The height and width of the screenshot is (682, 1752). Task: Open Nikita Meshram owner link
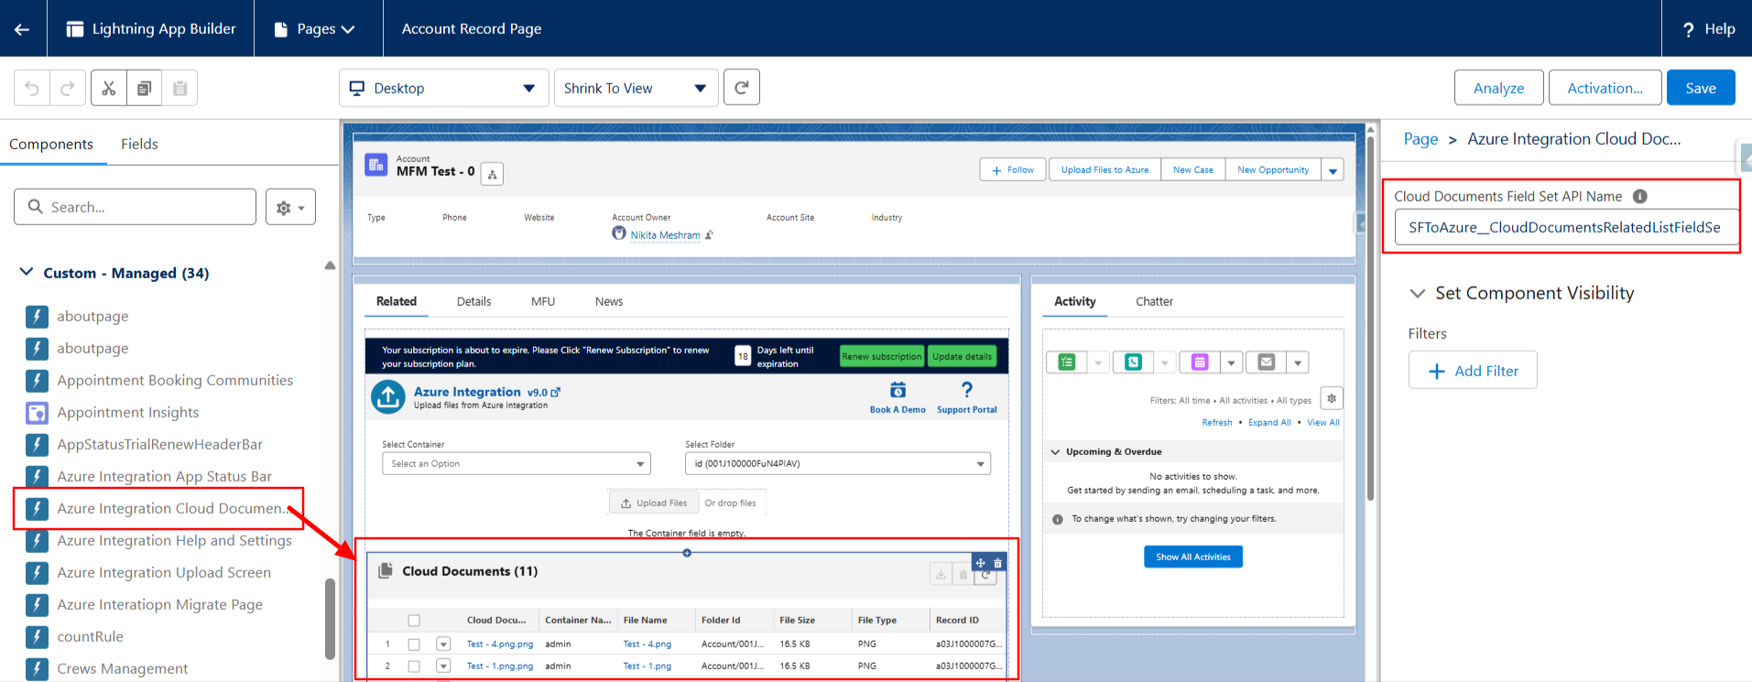pyautogui.click(x=665, y=235)
